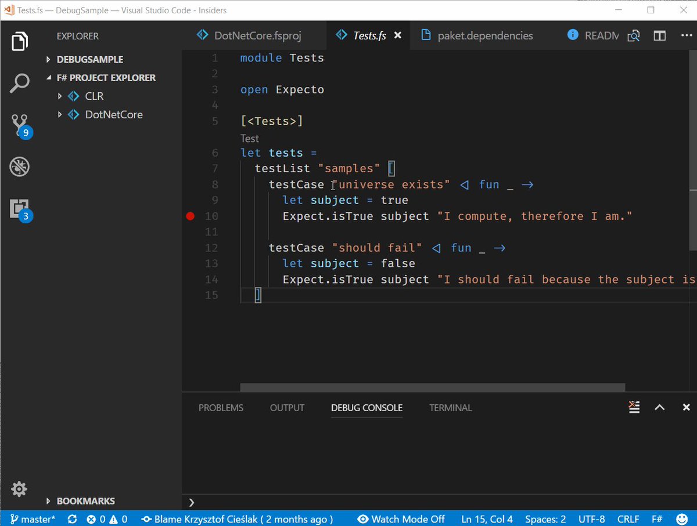This screenshot has height=526, width=697.
Task: Click the "[<Tests>]" attribute text
Action: coord(272,121)
